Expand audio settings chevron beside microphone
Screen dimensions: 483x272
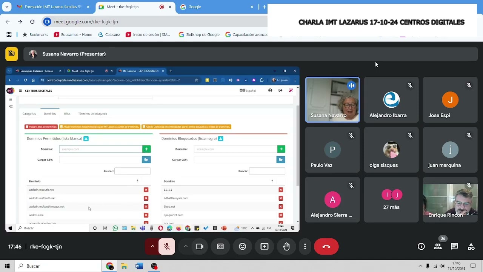[152, 246]
